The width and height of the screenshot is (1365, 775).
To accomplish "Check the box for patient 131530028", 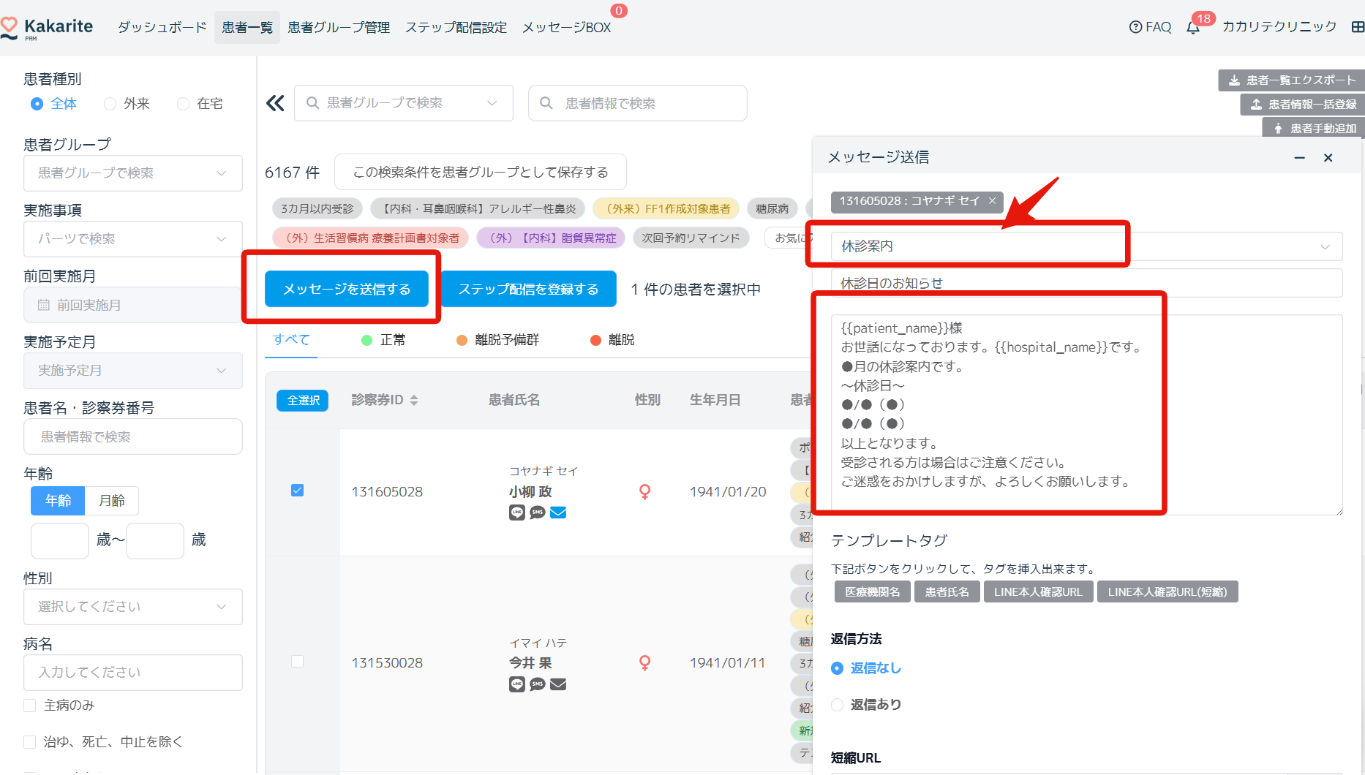I will 297,662.
